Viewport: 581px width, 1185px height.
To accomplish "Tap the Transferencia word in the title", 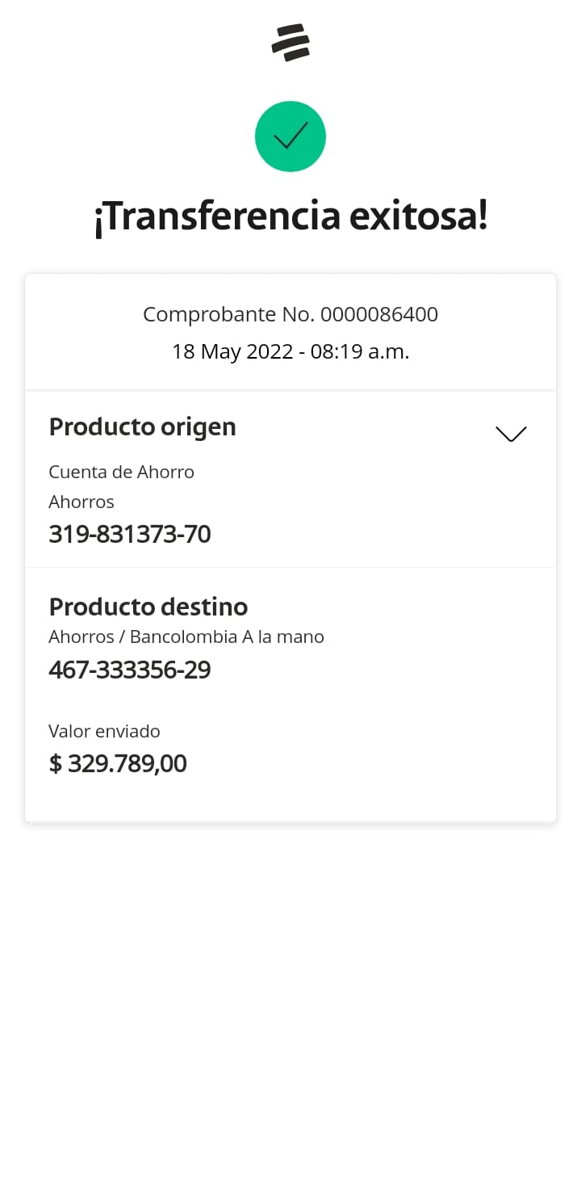I will (x=217, y=216).
